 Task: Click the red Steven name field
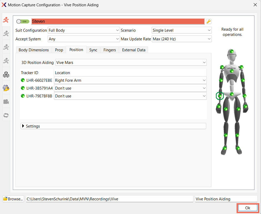click(118, 21)
